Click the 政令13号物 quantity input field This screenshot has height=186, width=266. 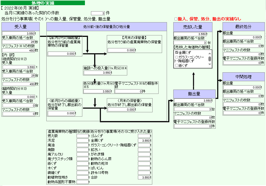coord(144,173)
